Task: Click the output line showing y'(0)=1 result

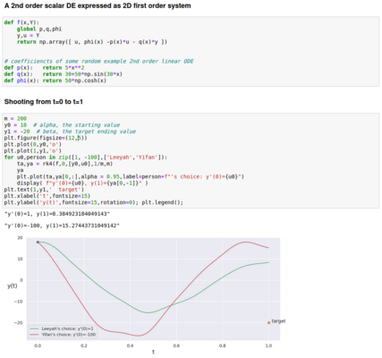Action: click(x=57, y=214)
